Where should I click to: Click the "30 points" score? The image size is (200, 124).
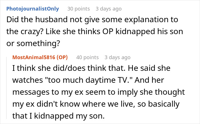coord(79,9)
